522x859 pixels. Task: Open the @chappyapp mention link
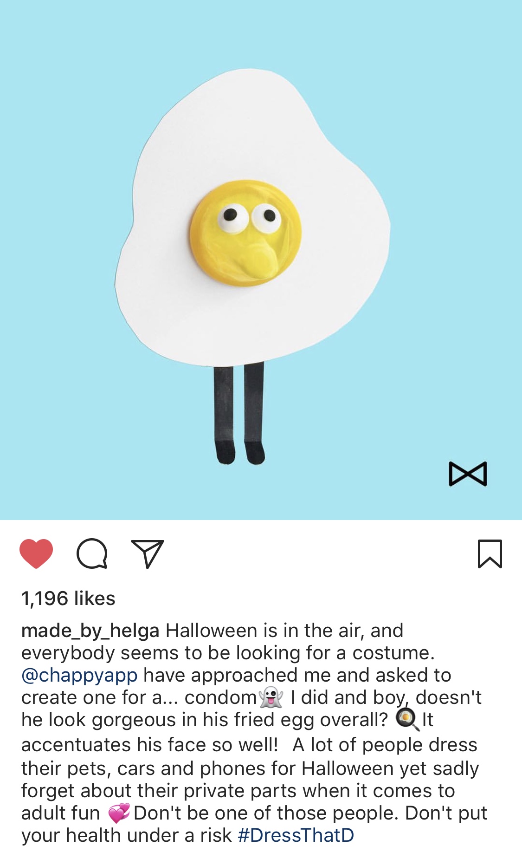[x=79, y=675]
